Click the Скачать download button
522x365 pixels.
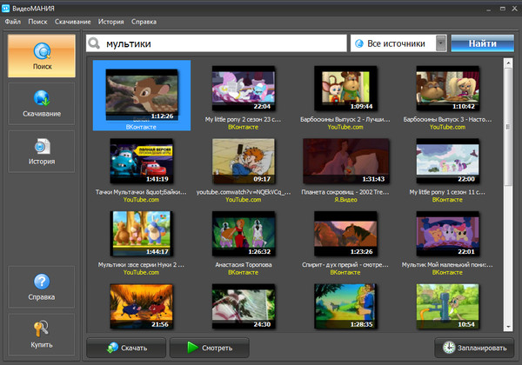tap(126, 348)
